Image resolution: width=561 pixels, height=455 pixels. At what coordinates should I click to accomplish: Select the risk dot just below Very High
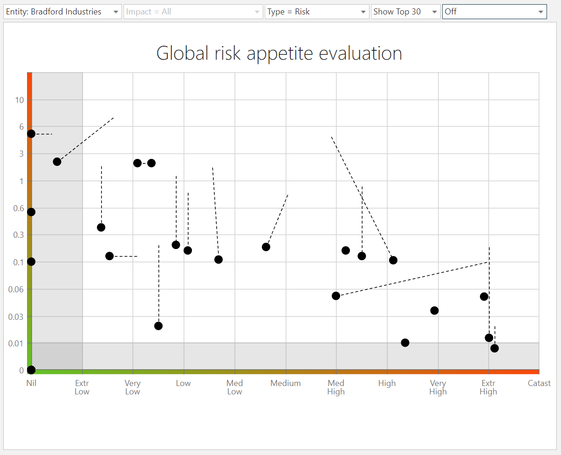(x=434, y=310)
